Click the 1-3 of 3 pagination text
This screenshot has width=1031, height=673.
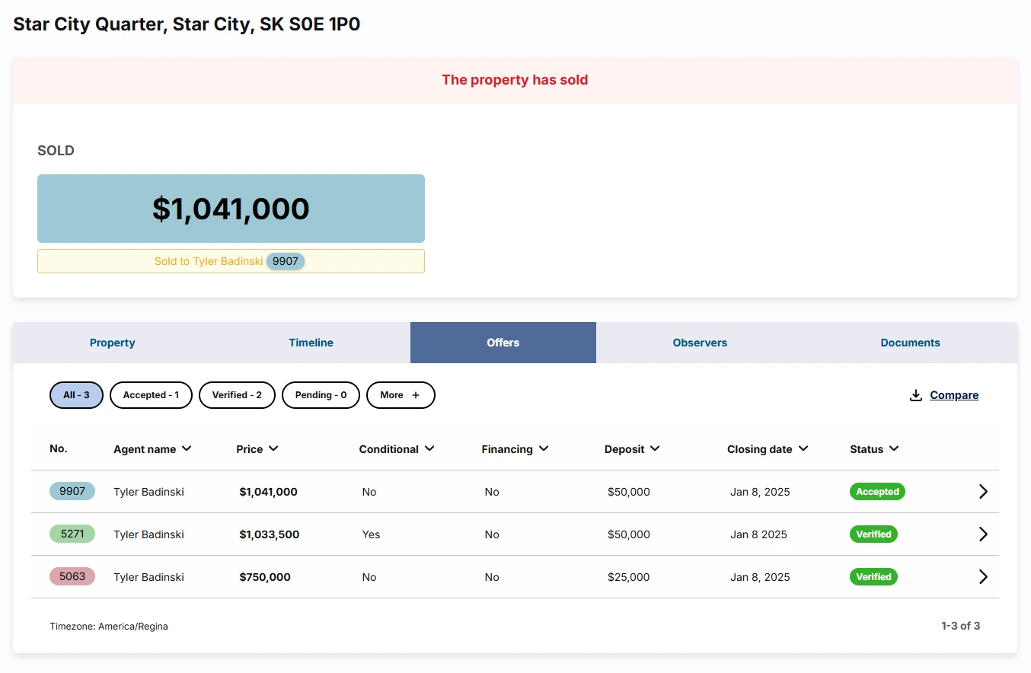tap(960, 626)
